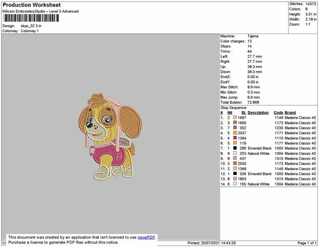Select the Width value 2.18 in
This screenshot has height=247, width=319.
[310, 19]
